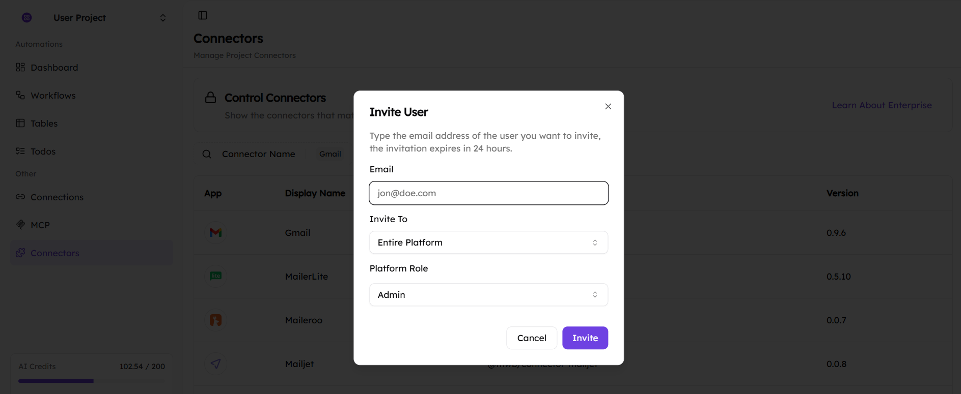Cancel the Invite User dialog

[531, 338]
